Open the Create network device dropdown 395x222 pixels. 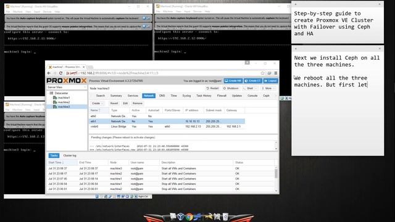pyautogui.click(x=98, y=103)
